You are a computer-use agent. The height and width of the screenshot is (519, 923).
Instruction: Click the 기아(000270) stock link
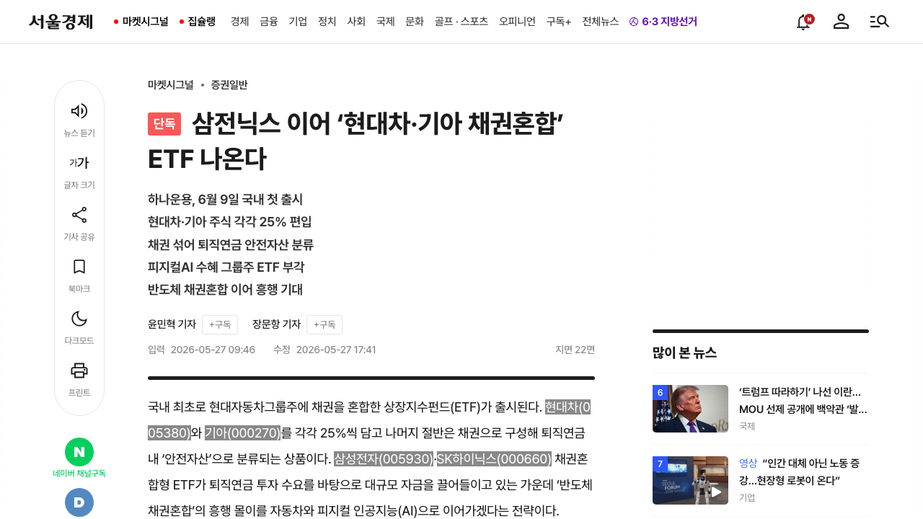(242, 432)
